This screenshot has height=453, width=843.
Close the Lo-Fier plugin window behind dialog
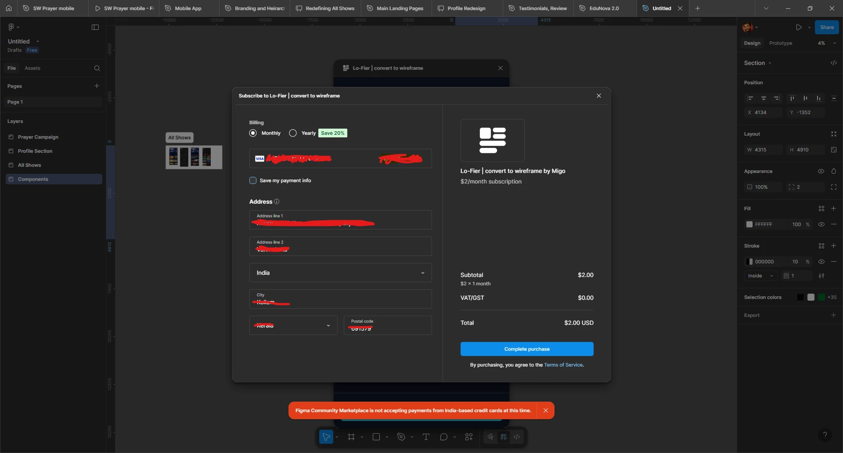[x=501, y=68]
